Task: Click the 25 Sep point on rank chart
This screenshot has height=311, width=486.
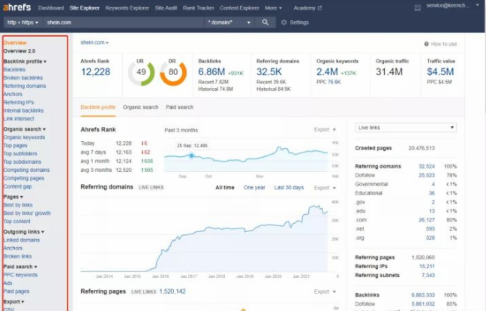Action: (191, 155)
